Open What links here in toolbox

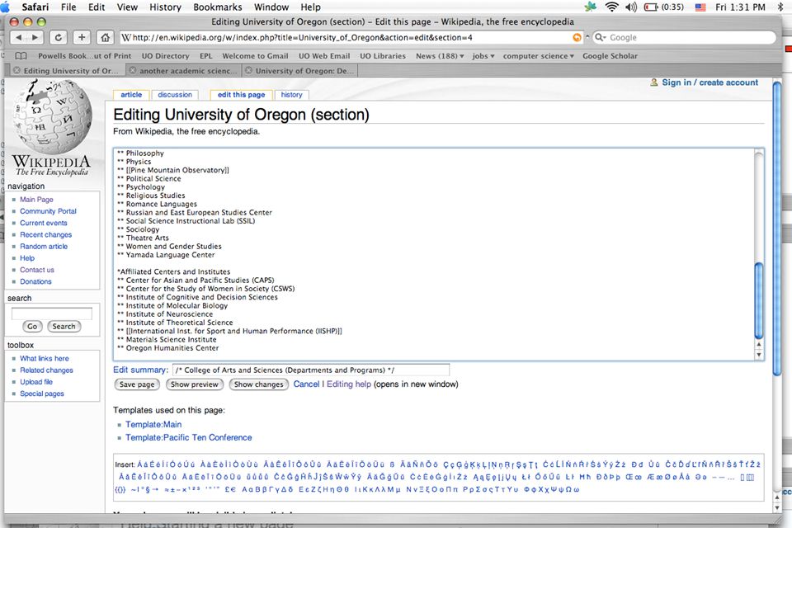pyautogui.click(x=45, y=359)
